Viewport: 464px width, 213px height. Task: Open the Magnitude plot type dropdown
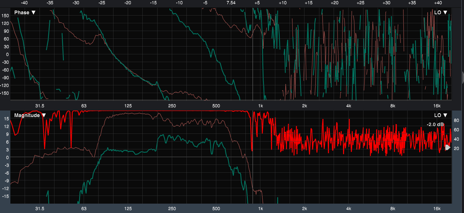[x=30, y=115]
